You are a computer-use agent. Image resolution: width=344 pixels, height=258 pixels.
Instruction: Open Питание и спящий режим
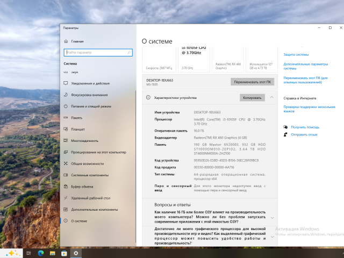(91, 106)
